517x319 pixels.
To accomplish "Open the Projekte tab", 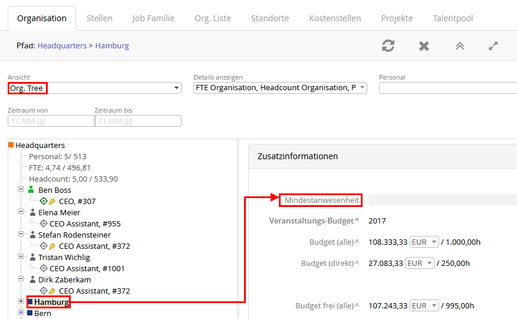I will [397, 18].
